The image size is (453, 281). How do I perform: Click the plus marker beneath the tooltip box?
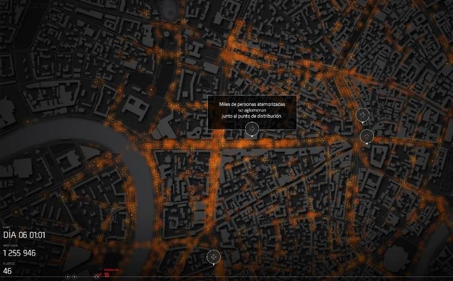pyautogui.click(x=252, y=130)
